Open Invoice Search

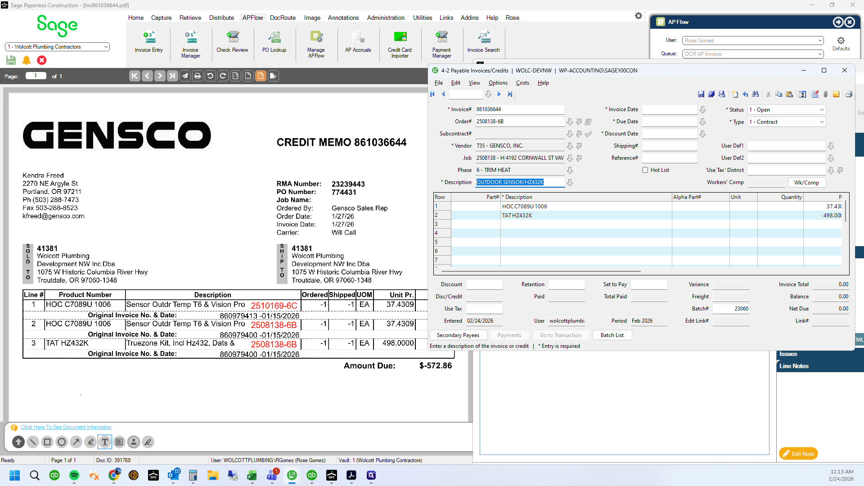pos(483,42)
